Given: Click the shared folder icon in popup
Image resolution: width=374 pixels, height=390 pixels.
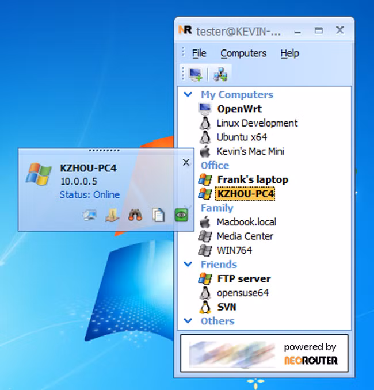Looking at the screenshot, I should point(112,215).
